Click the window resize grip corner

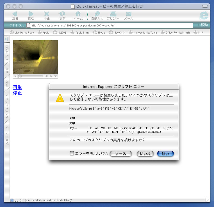point(208,200)
